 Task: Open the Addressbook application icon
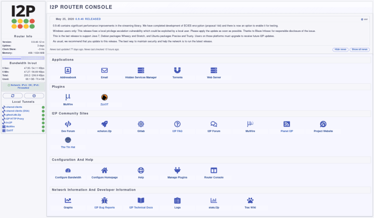(x=68, y=71)
